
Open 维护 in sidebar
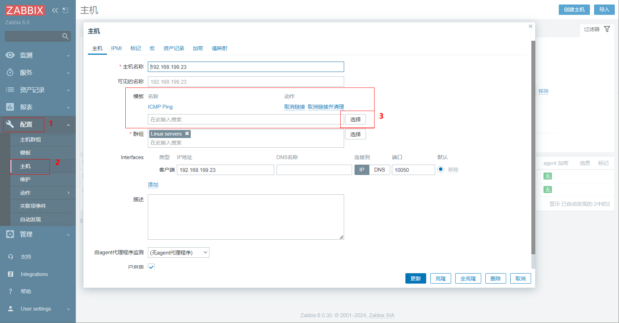(x=43, y=179)
